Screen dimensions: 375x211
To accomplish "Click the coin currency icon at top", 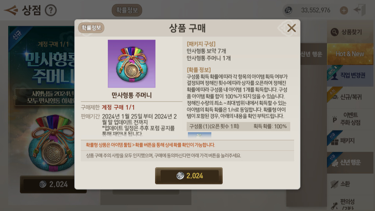I will (x=288, y=10).
